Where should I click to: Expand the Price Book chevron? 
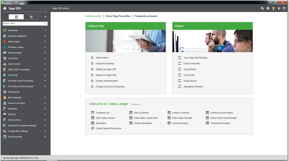click(45, 75)
